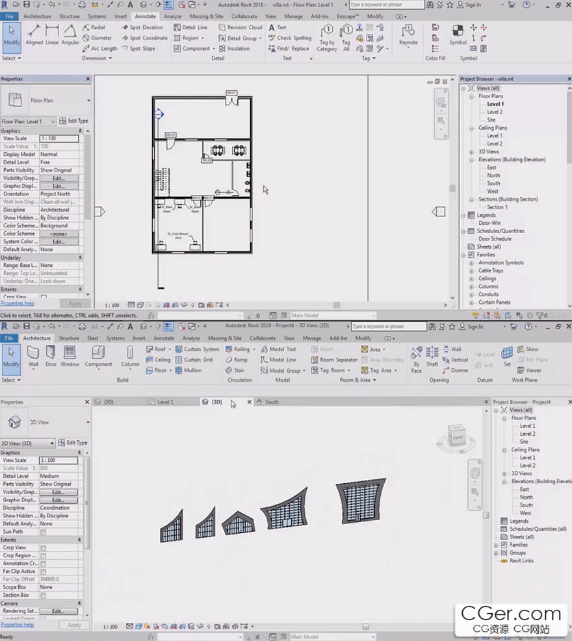Open the Check Spelling tool
Image resolution: width=572 pixels, height=641 pixels.
tap(290, 38)
